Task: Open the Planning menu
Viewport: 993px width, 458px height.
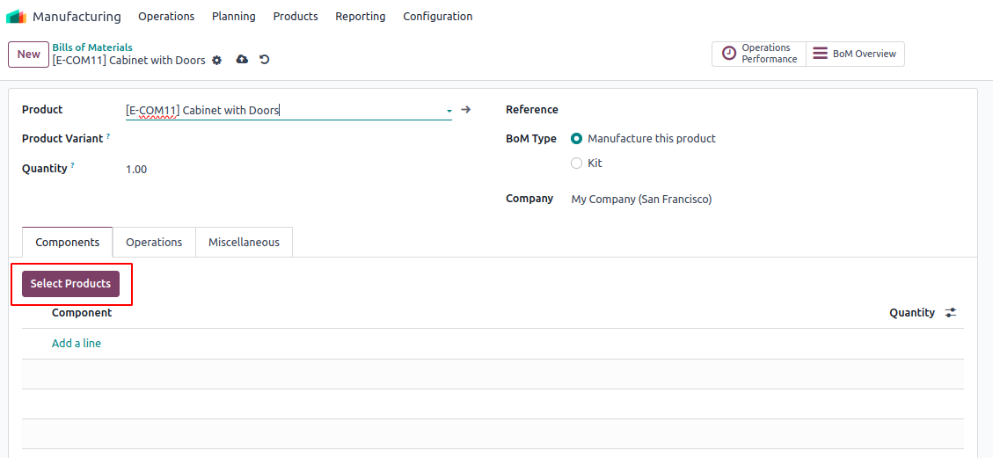Action: tap(234, 17)
